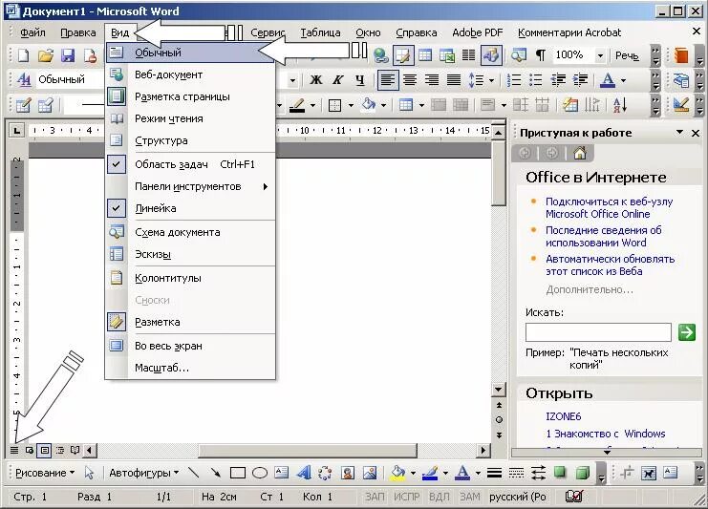Switch to normal view button at bottom-left
The width and height of the screenshot is (708, 509).
(14, 450)
